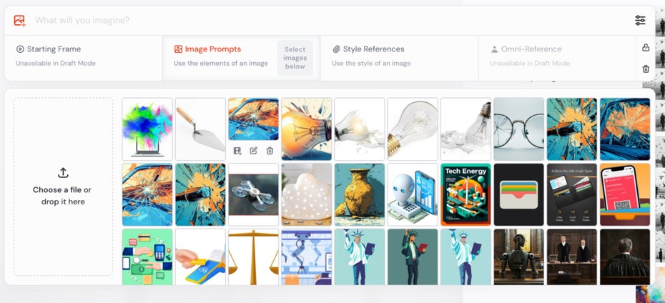Click the animate icon under the shattered windshield thumbnail
This screenshot has height=303, width=665.
(x=237, y=151)
